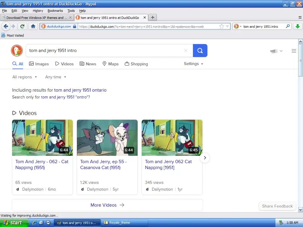Switch to the Images tab

pyautogui.click(x=39, y=64)
